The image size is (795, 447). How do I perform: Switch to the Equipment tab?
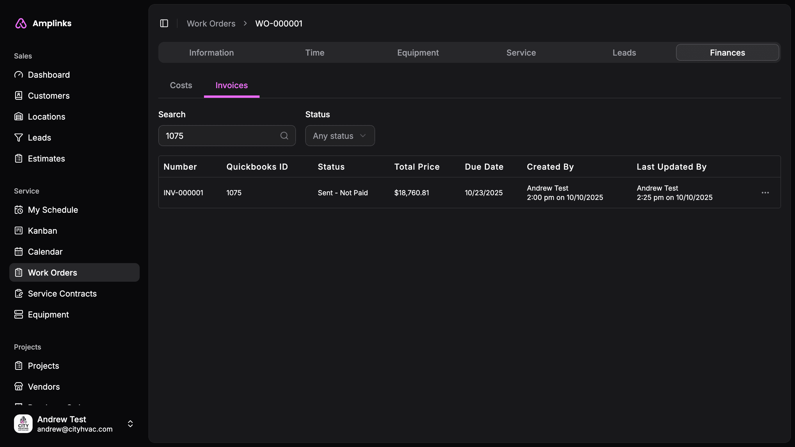click(x=418, y=53)
